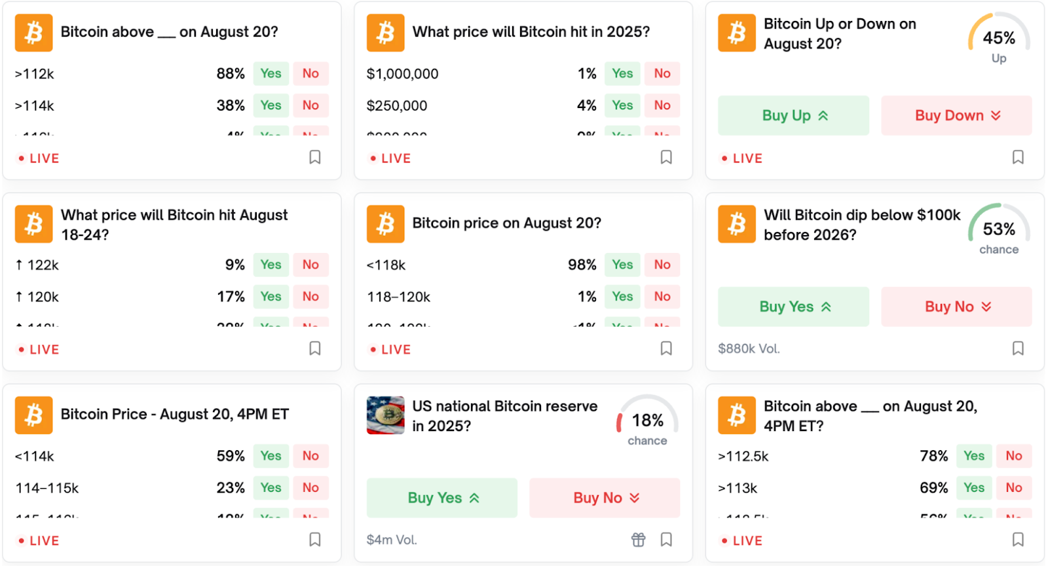Open the "What price will Bitcoin hit August 18-24?" market title
The height and width of the screenshot is (566, 1048).
(x=174, y=224)
